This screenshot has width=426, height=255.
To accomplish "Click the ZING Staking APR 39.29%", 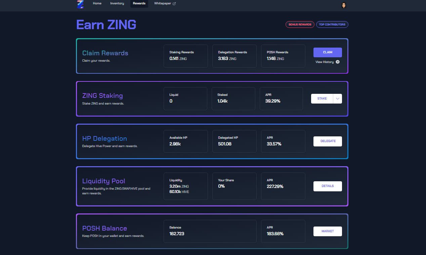I will pos(273,101).
